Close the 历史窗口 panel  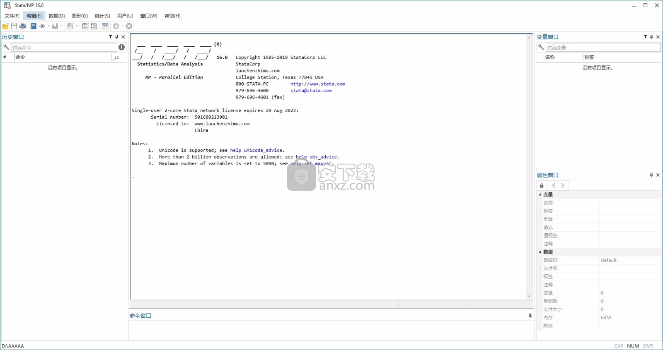tap(123, 37)
